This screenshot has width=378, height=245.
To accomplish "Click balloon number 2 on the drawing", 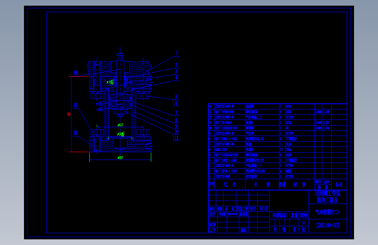I will (x=176, y=65).
